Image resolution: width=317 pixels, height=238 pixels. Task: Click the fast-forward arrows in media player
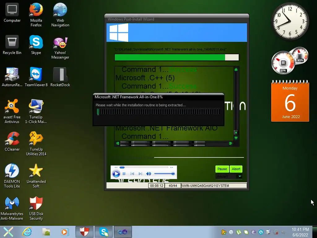pyautogui.click(x=172, y=167)
